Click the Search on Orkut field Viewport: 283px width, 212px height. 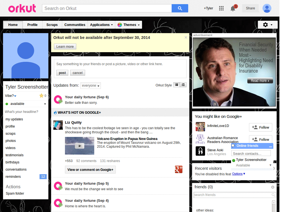107,8
